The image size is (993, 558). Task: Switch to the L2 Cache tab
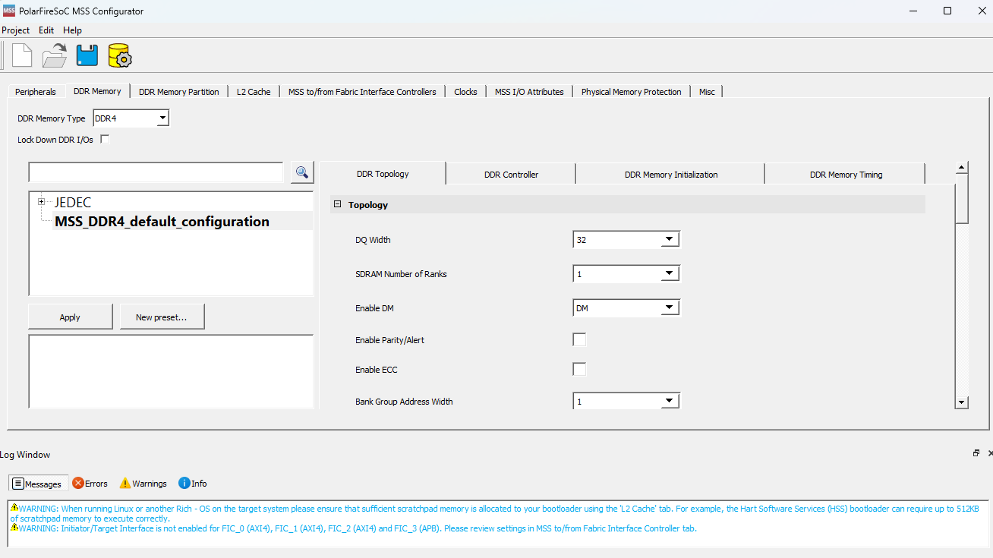point(254,92)
